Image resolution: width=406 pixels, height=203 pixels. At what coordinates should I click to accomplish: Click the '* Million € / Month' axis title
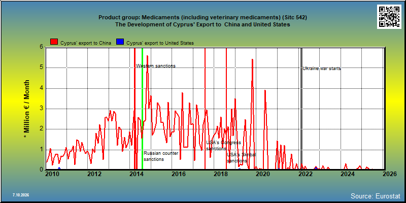27,109
